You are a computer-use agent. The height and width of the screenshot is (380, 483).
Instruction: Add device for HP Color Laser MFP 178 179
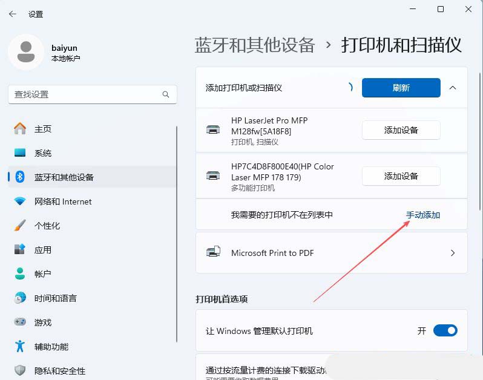pos(401,176)
